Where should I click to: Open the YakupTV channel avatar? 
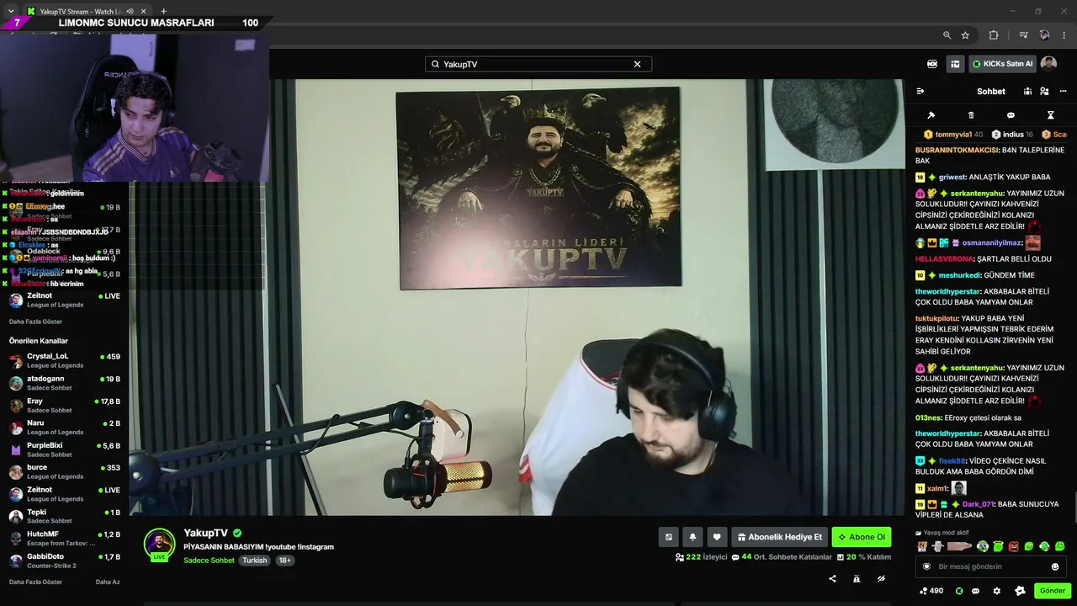(159, 544)
